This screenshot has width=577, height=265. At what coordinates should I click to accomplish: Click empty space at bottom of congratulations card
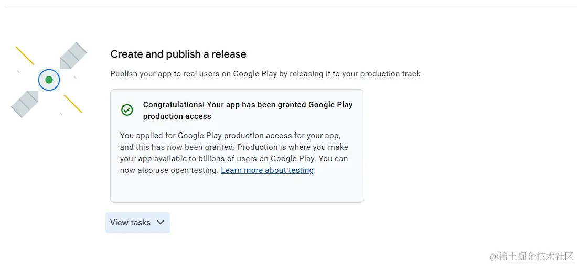(237, 190)
